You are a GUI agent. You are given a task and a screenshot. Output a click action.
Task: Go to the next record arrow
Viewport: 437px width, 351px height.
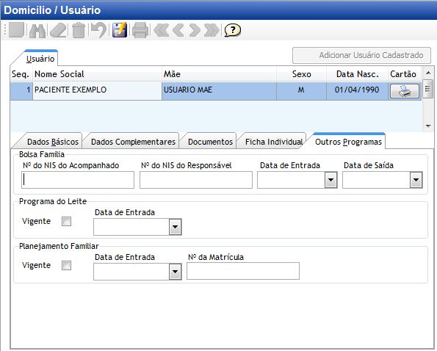pyautogui.click(x=195, y=30)
